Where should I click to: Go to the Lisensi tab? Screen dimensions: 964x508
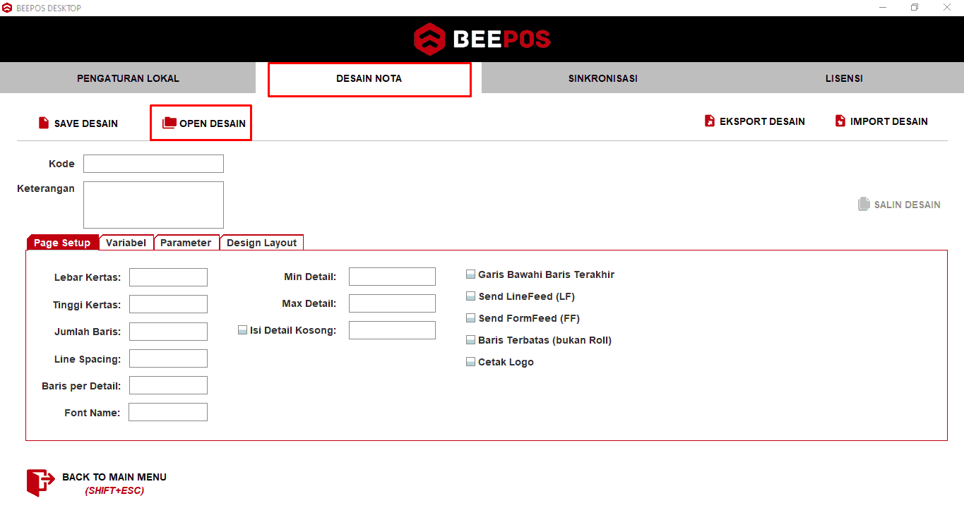pos(844,78)
